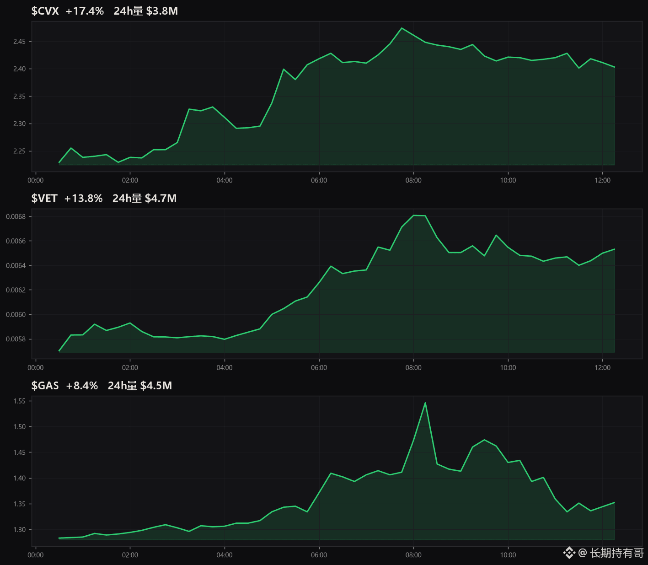
Task: Click the 0.0068 price label on VET chart
Action: point(16,216)
